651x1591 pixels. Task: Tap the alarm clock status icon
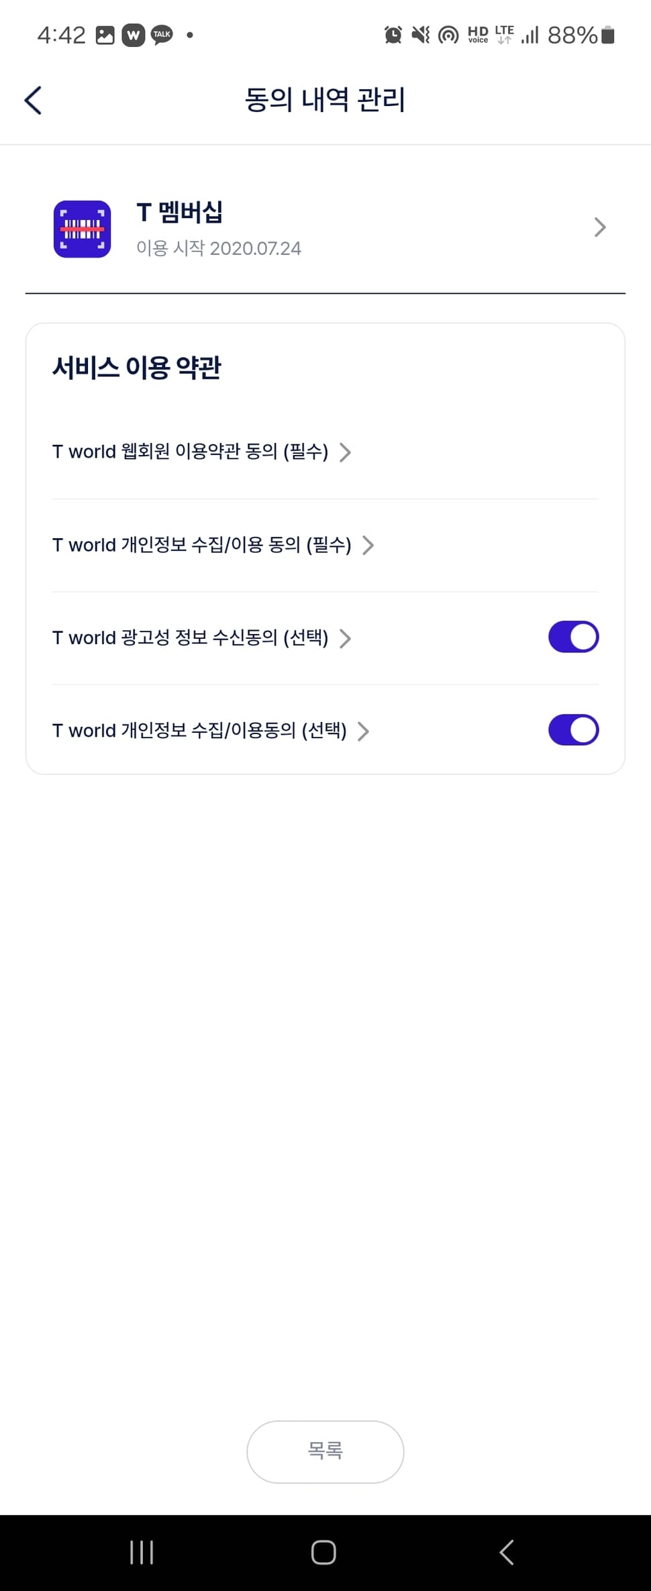click(393, 35)
